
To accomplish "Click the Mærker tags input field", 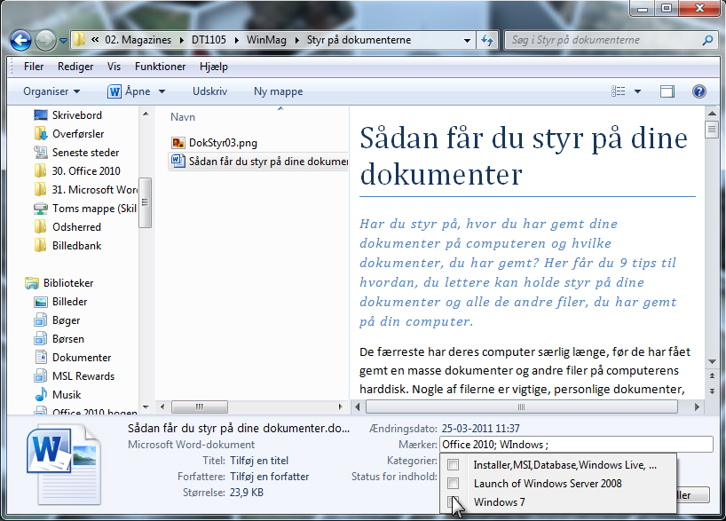I will pos(575,445).
